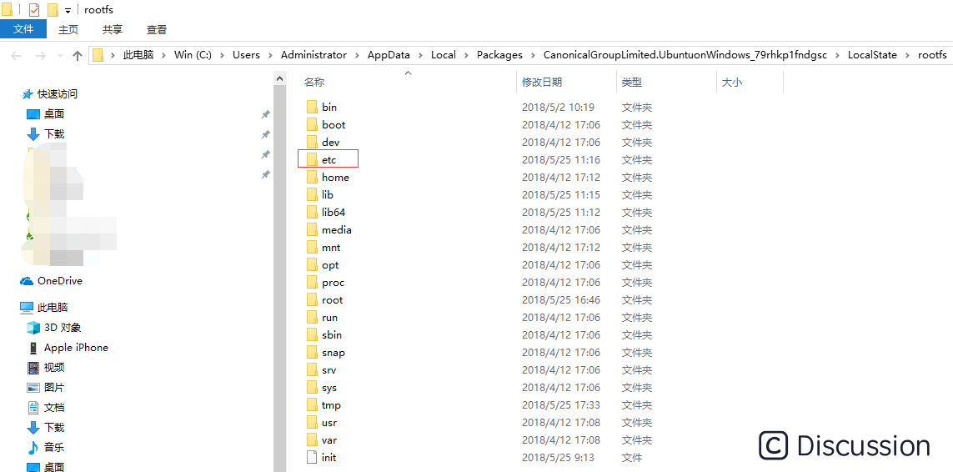
Task: Select the home folder icon
Action: [x=312, y=177]
